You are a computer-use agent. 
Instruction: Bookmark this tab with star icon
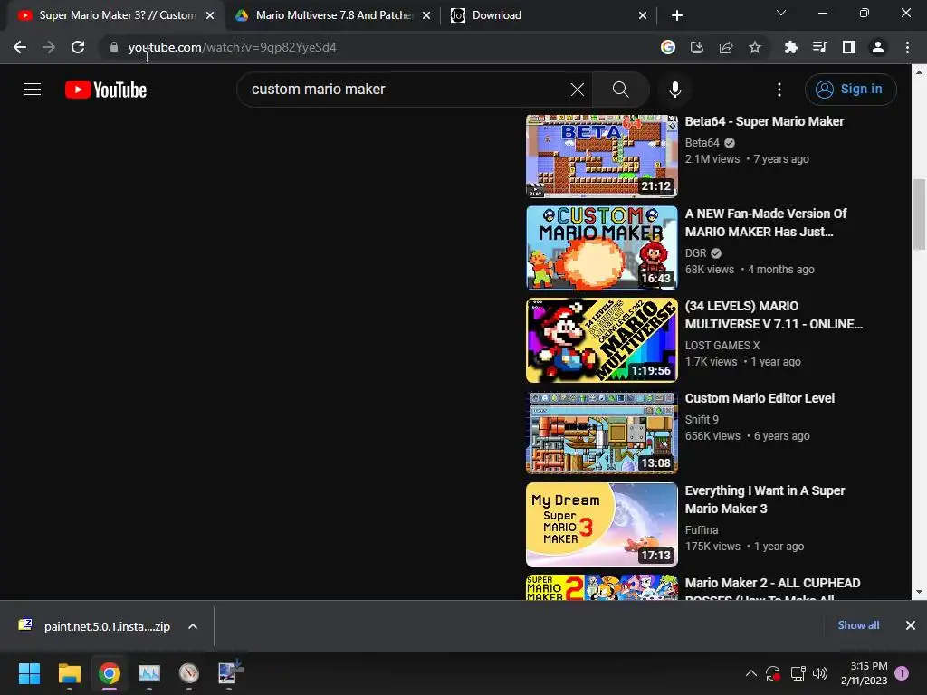tap(755, 47)
